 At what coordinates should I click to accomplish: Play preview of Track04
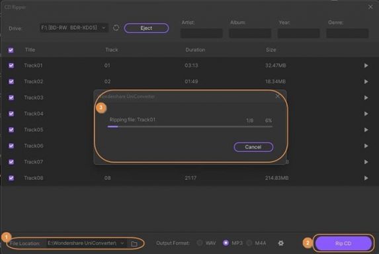coord(366,114)
